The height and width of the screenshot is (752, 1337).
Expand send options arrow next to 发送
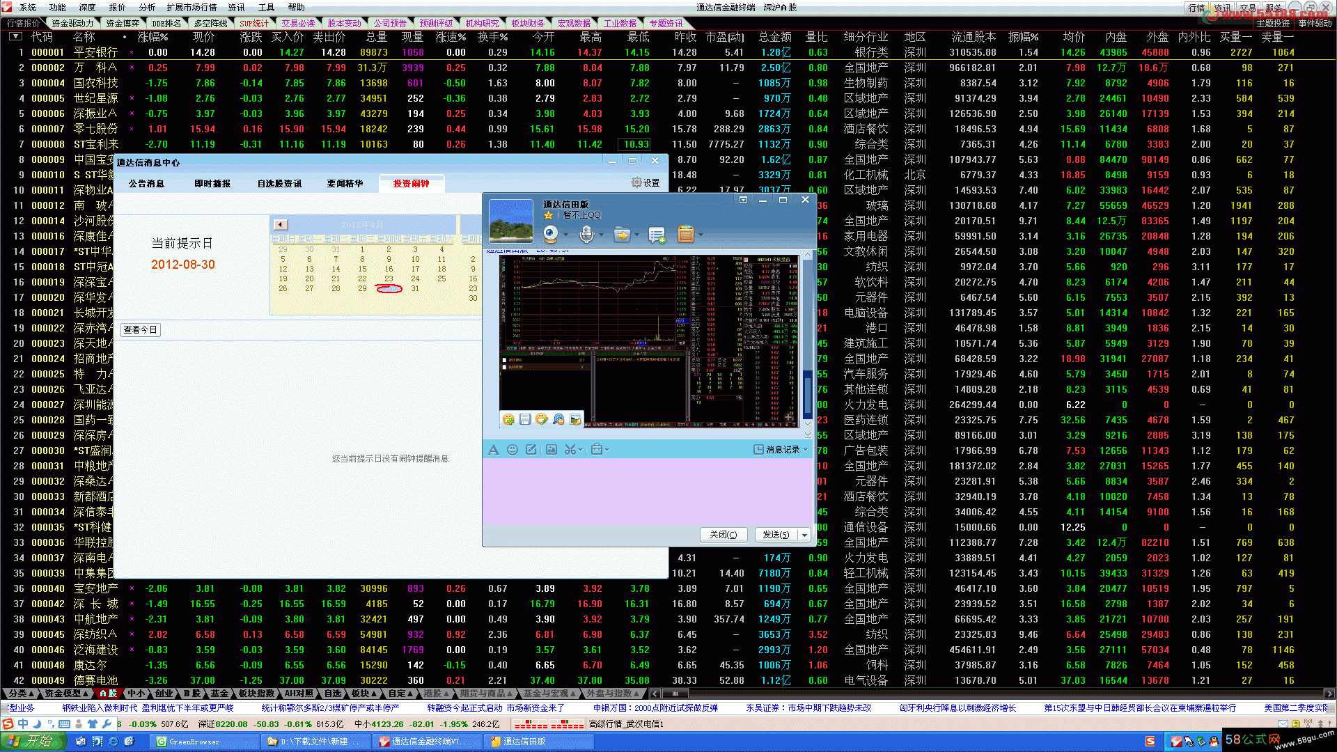(805, 535)
